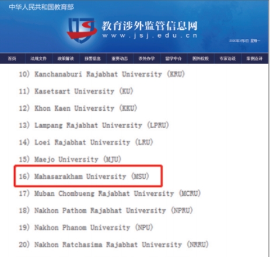Screen dimensions: 270x257
Task: Click the header date text
Action: (244, 41)
